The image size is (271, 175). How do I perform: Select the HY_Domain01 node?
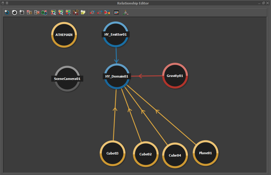(117, 76)
